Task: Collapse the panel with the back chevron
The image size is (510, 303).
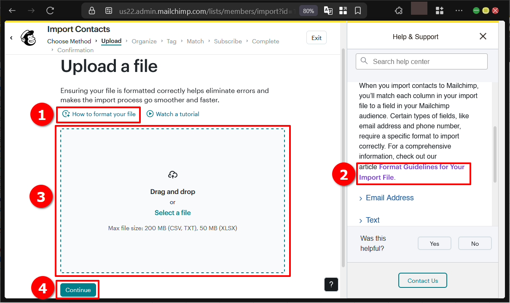Action: pyautogui.click(x=11, y=37)
